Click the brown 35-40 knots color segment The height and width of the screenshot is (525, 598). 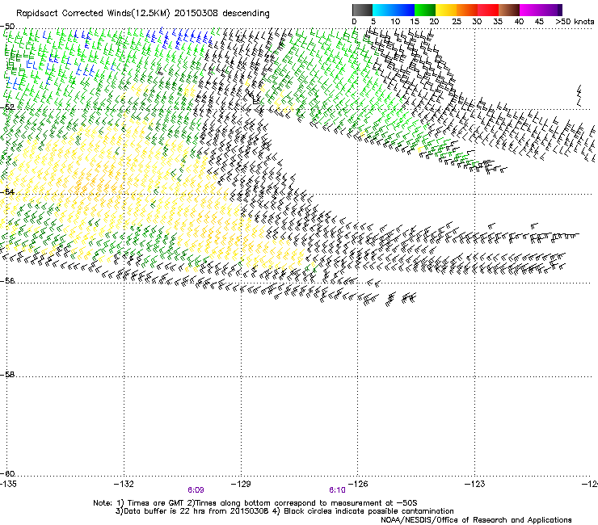[x=509, y=10]
